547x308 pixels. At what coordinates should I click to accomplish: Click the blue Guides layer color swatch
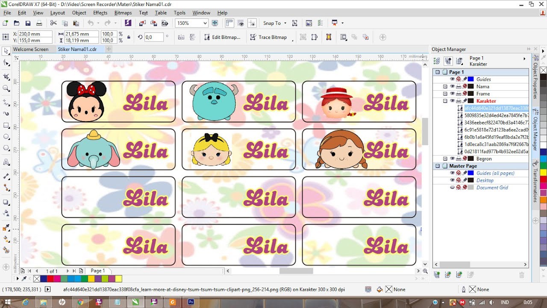tap(471, 79)
